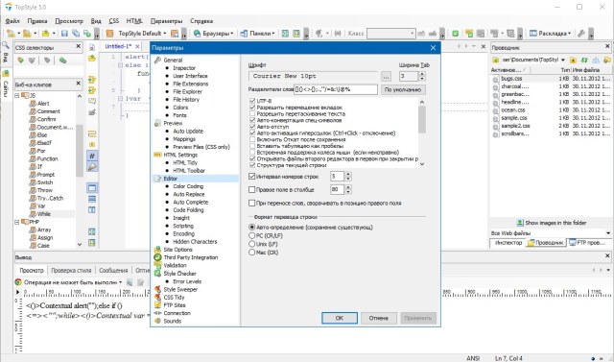Click the По умолчанию button

pos(403,89)
